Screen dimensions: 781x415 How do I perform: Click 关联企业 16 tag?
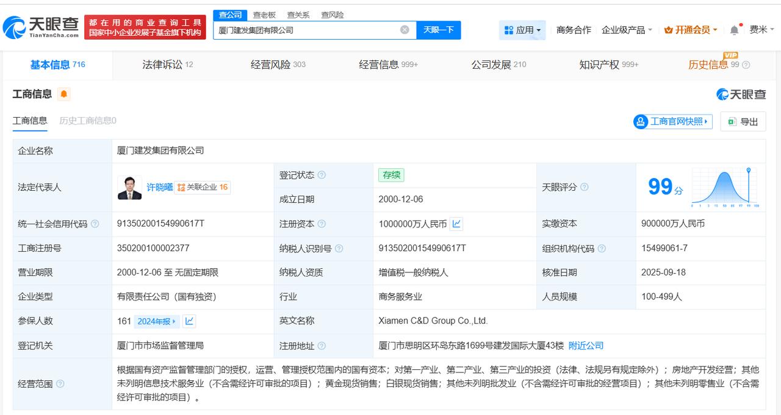click(203, 187)
